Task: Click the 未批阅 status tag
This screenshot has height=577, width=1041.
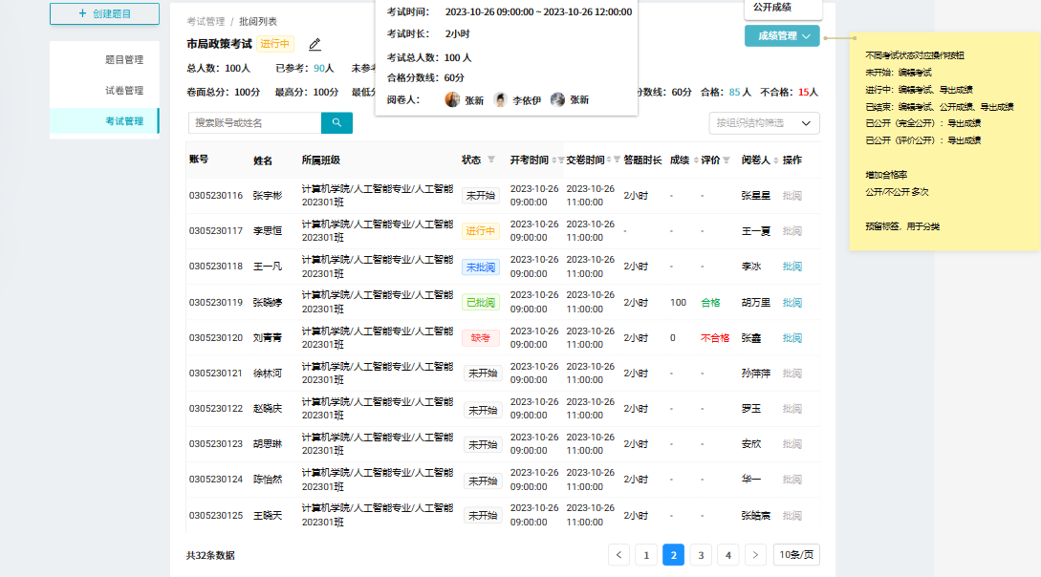Action: [481, 267]
